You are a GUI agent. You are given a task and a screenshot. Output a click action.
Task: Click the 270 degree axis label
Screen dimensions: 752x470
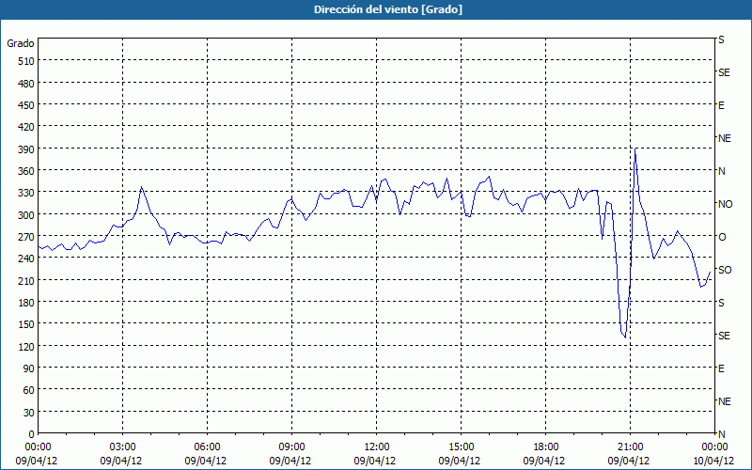[27, 237]
